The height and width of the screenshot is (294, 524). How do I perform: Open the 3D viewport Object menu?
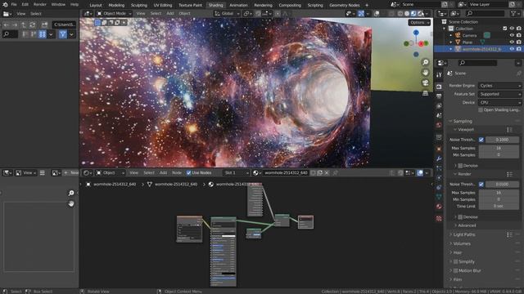tap(184, 14)
